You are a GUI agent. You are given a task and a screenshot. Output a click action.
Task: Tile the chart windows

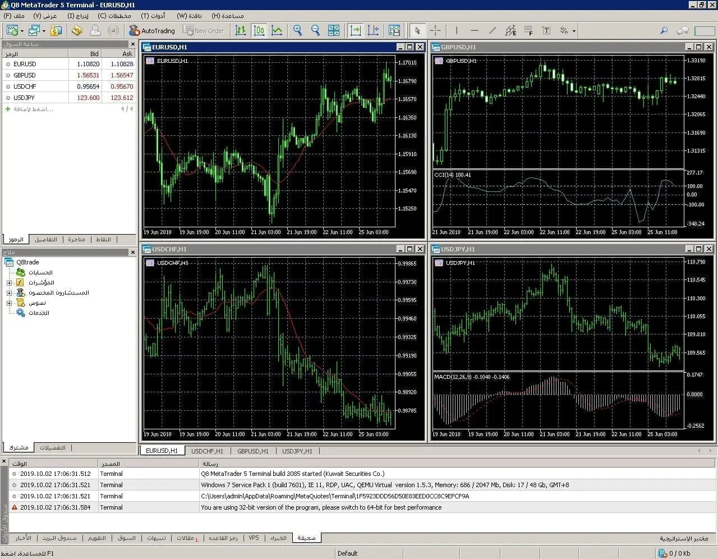pyautogui.click(x=333, y=30)
